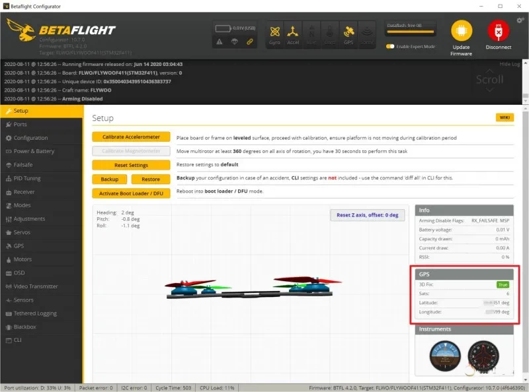Click the "RX_FAILSAFE MSP" arming flags value
Screen dimensions: 529x392
pos(490,220)
